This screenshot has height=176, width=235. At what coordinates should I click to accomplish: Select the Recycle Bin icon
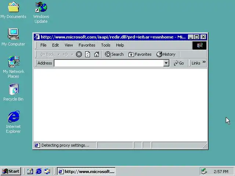point(14,92)
